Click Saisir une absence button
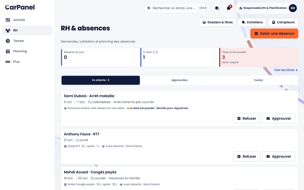304x190 pixels. coord(274,33)
